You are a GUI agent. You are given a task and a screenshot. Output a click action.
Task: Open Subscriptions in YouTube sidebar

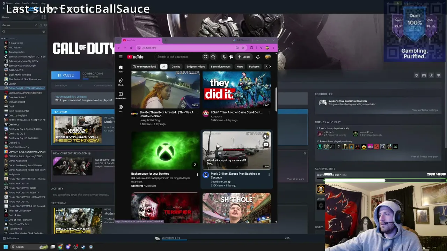(121, 95)
